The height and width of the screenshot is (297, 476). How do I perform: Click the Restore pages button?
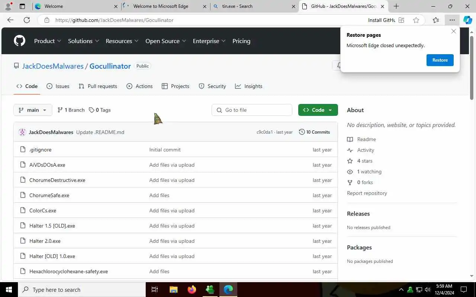pos(440,60)
